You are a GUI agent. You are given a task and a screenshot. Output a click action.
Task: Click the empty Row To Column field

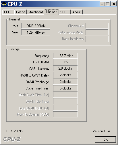[65, 114]
